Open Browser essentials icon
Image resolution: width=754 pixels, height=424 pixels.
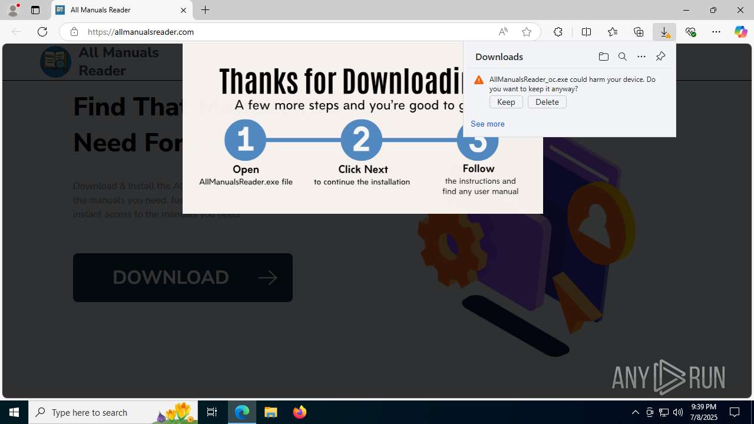[690, 32]
